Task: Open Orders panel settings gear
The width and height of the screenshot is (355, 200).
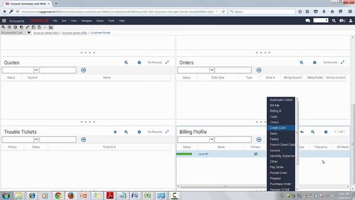Action: pos(315,62)
